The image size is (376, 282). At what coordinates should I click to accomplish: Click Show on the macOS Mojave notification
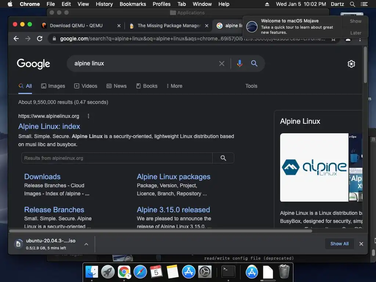(355, 21)
